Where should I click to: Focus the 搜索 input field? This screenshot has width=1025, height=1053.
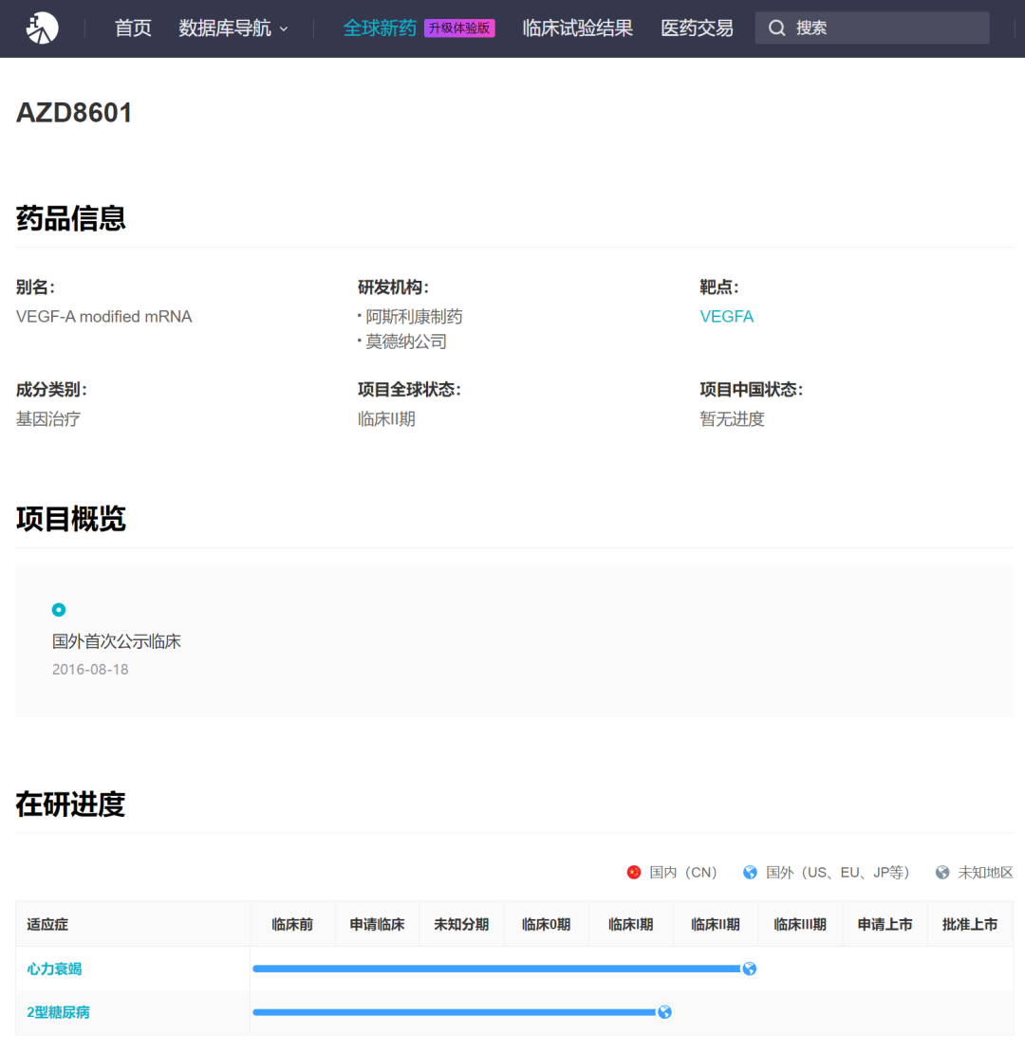pos(872,28)
